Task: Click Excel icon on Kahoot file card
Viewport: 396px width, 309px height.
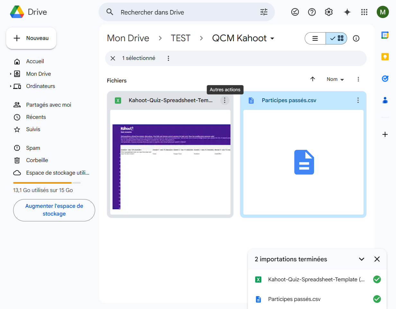Action: pyautogui.click(x=118, y=101)
